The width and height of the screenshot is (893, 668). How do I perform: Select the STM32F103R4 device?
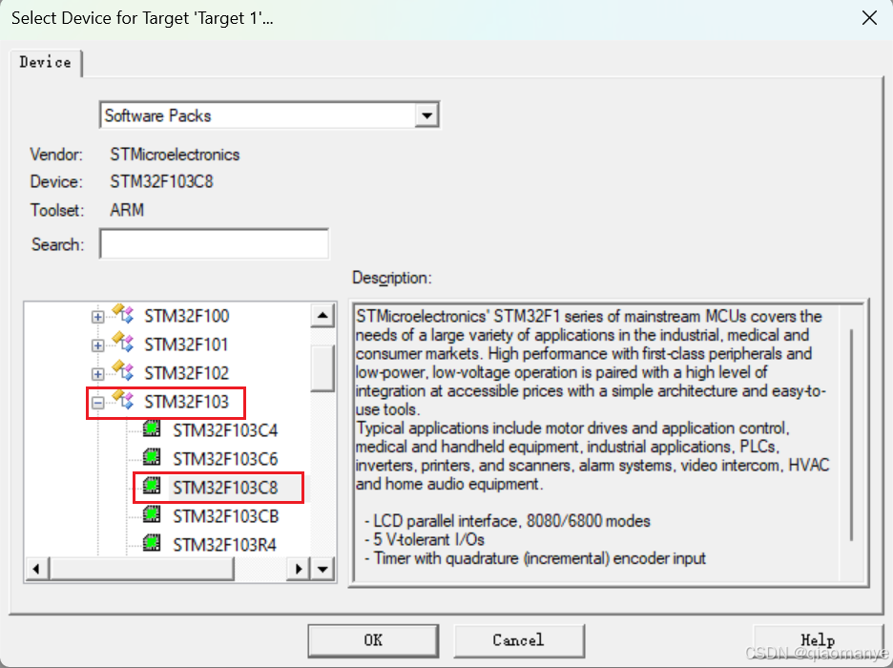(x=225, y=545)
